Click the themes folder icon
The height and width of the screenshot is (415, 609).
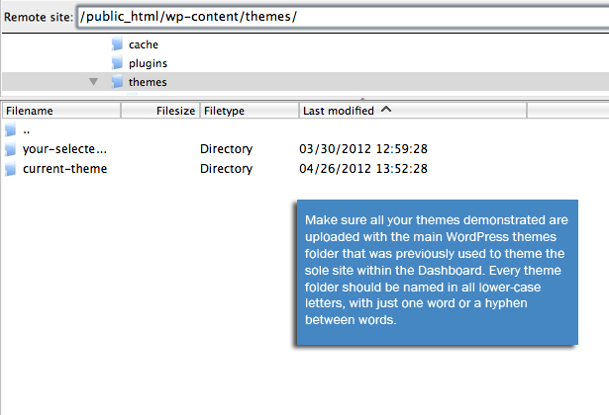(117, 81)
